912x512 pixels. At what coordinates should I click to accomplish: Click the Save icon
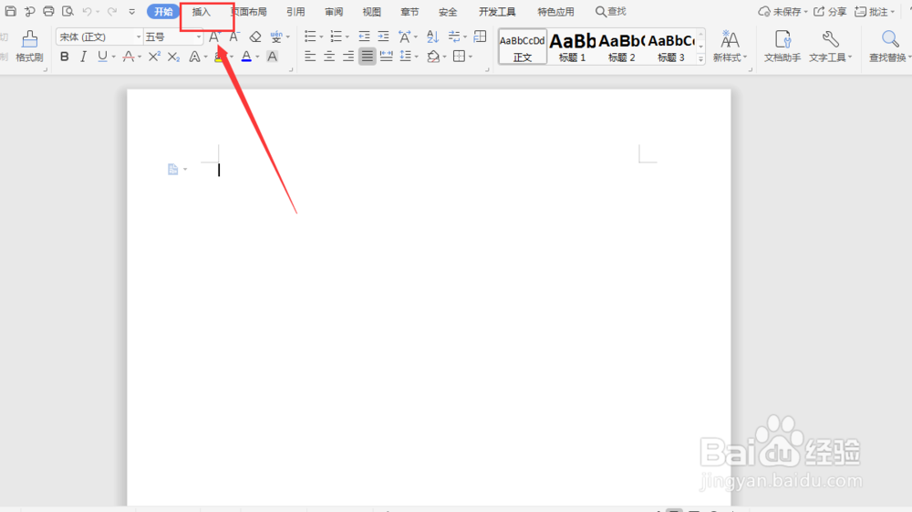tap(10, 11)
